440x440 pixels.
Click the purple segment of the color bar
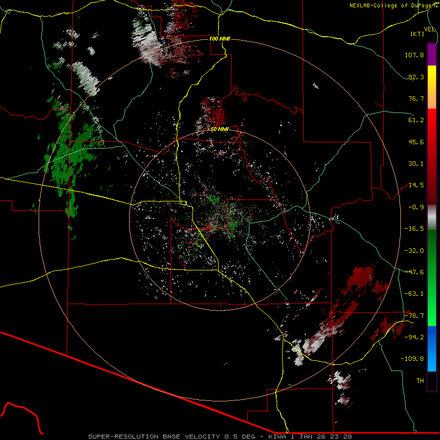tap(432, 54)
